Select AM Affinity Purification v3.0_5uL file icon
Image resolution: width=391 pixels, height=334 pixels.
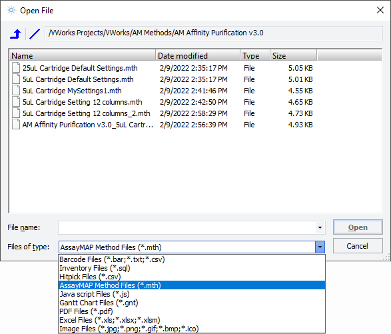(x=16, y=125)
